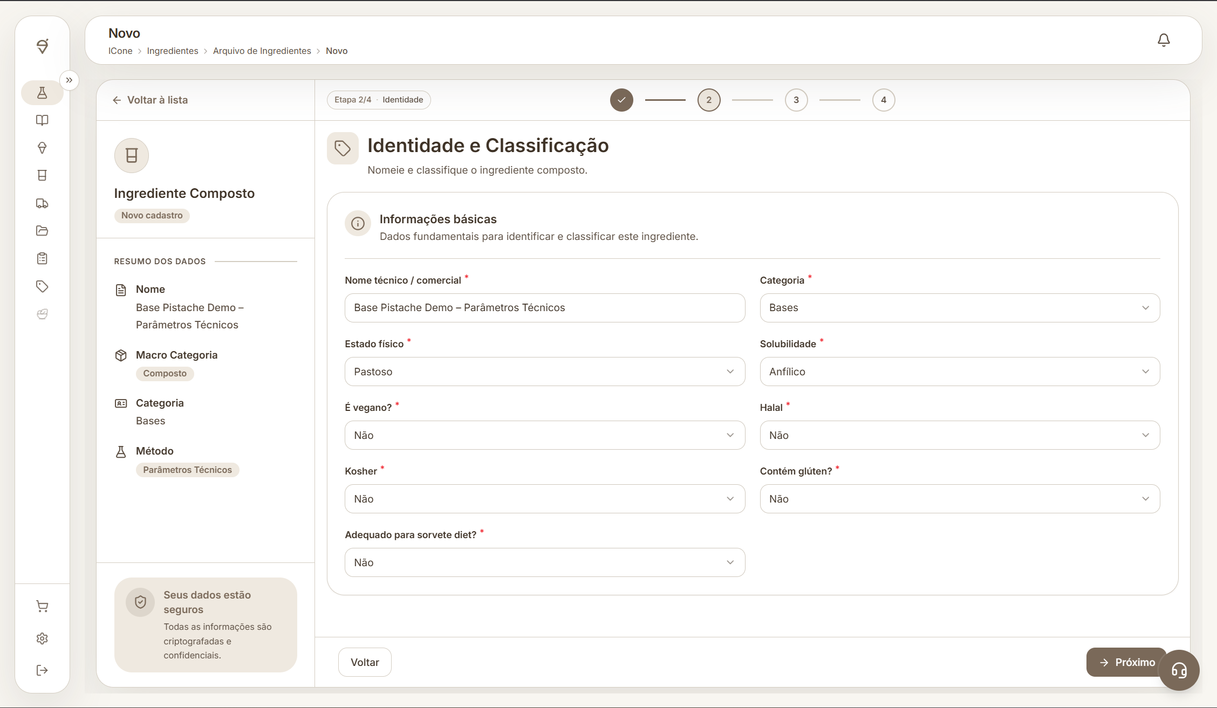This screenshot has width=1217, height=708.
Task: Click the document icon beside Nome summary
Action: coord(121,290)
